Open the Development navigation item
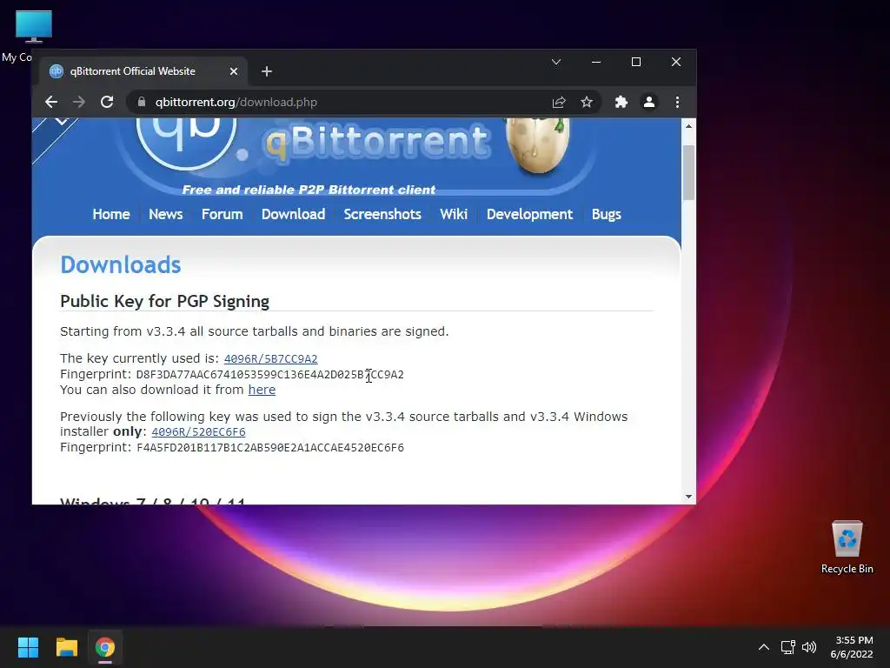The width and height of the screenshot is (890, 668). [x=529, y=214]
